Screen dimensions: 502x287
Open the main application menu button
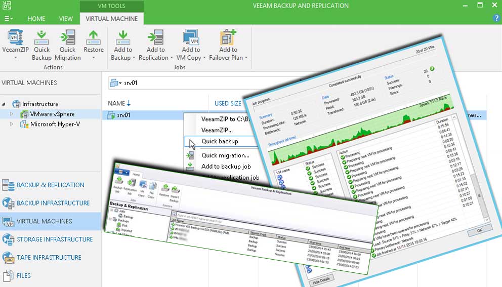pyautogui.click(x=8, y=19)
